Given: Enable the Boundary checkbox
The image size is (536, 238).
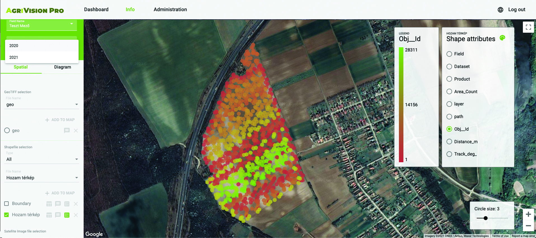Looking at the screenshot, I should pyautogui.click(x=7, y=204).
